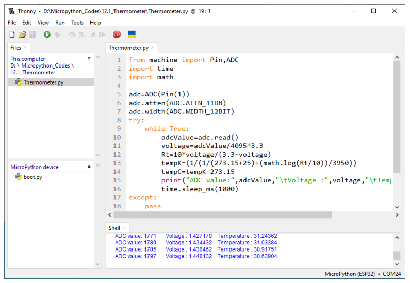Open the MicroPython device panel menu
This screenshot has width=410, height=283.
(89, 166)
